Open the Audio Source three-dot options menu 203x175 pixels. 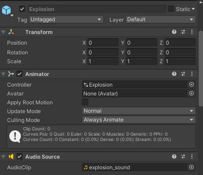(x=192, y=156)
